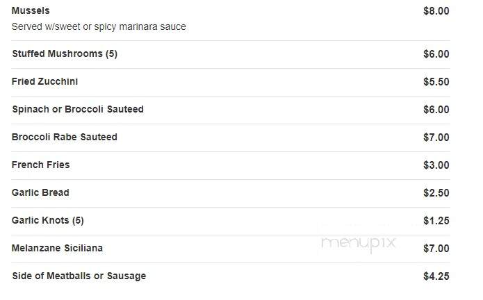
Task: Select the Mussels sauce description text
Action: pos(99,27)
